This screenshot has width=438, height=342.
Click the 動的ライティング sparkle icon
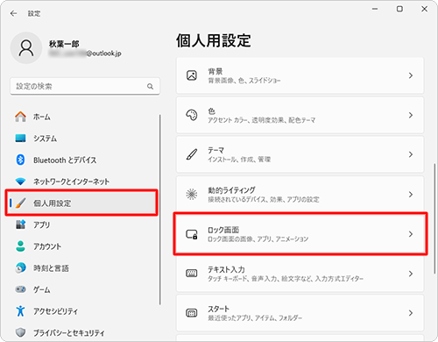pyautogui.click(x=192, y=194)
